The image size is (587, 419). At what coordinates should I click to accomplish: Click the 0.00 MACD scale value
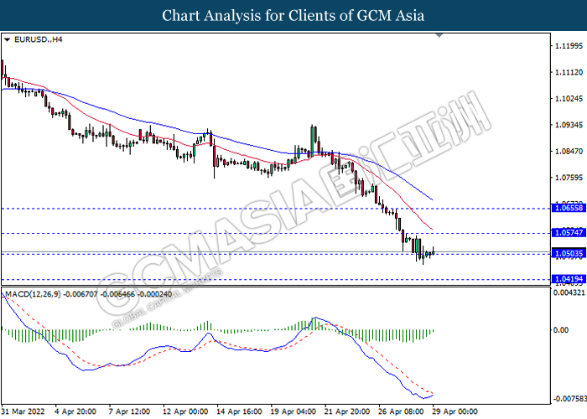coord(561,330)
